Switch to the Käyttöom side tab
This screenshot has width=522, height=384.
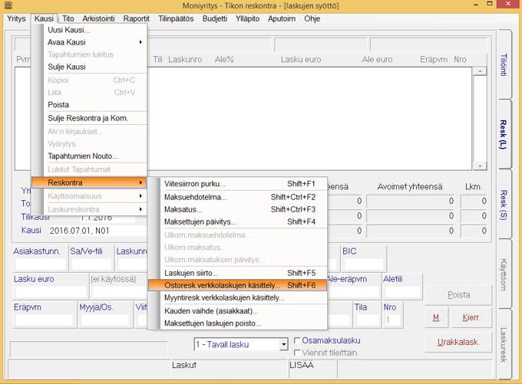[504, 274]
